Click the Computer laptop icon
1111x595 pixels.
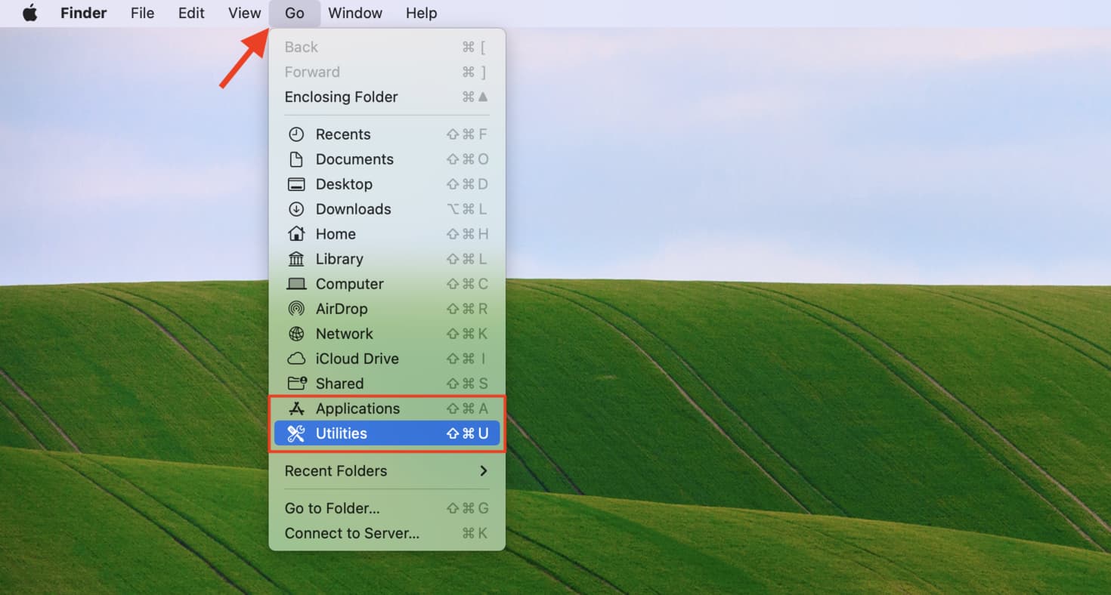(x=296, y=284)
